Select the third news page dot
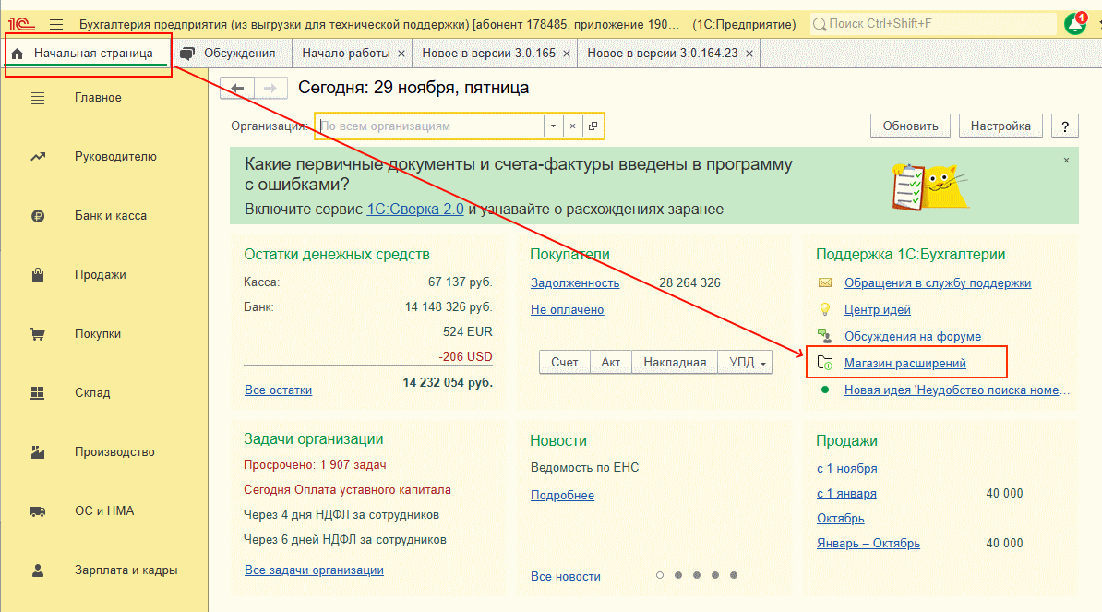 point(697,575)
